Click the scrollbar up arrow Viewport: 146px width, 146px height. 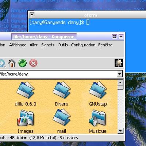pos(120,83)
